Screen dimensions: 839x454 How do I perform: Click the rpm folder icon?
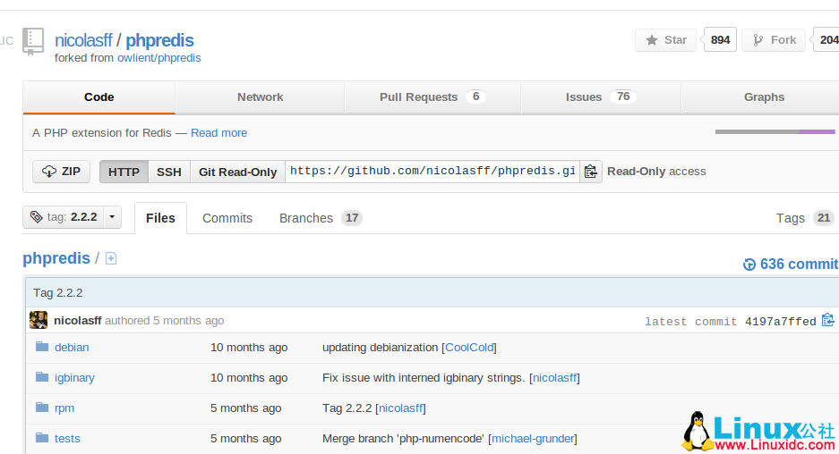[41, 408]
